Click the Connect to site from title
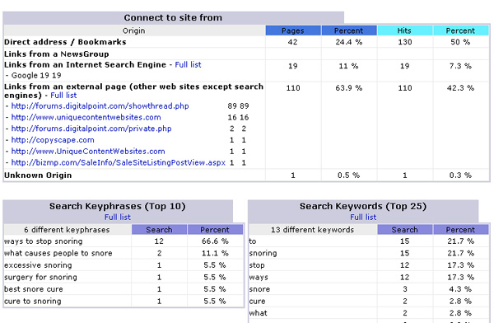Screen dimensions: 494x323 [173, 17]
